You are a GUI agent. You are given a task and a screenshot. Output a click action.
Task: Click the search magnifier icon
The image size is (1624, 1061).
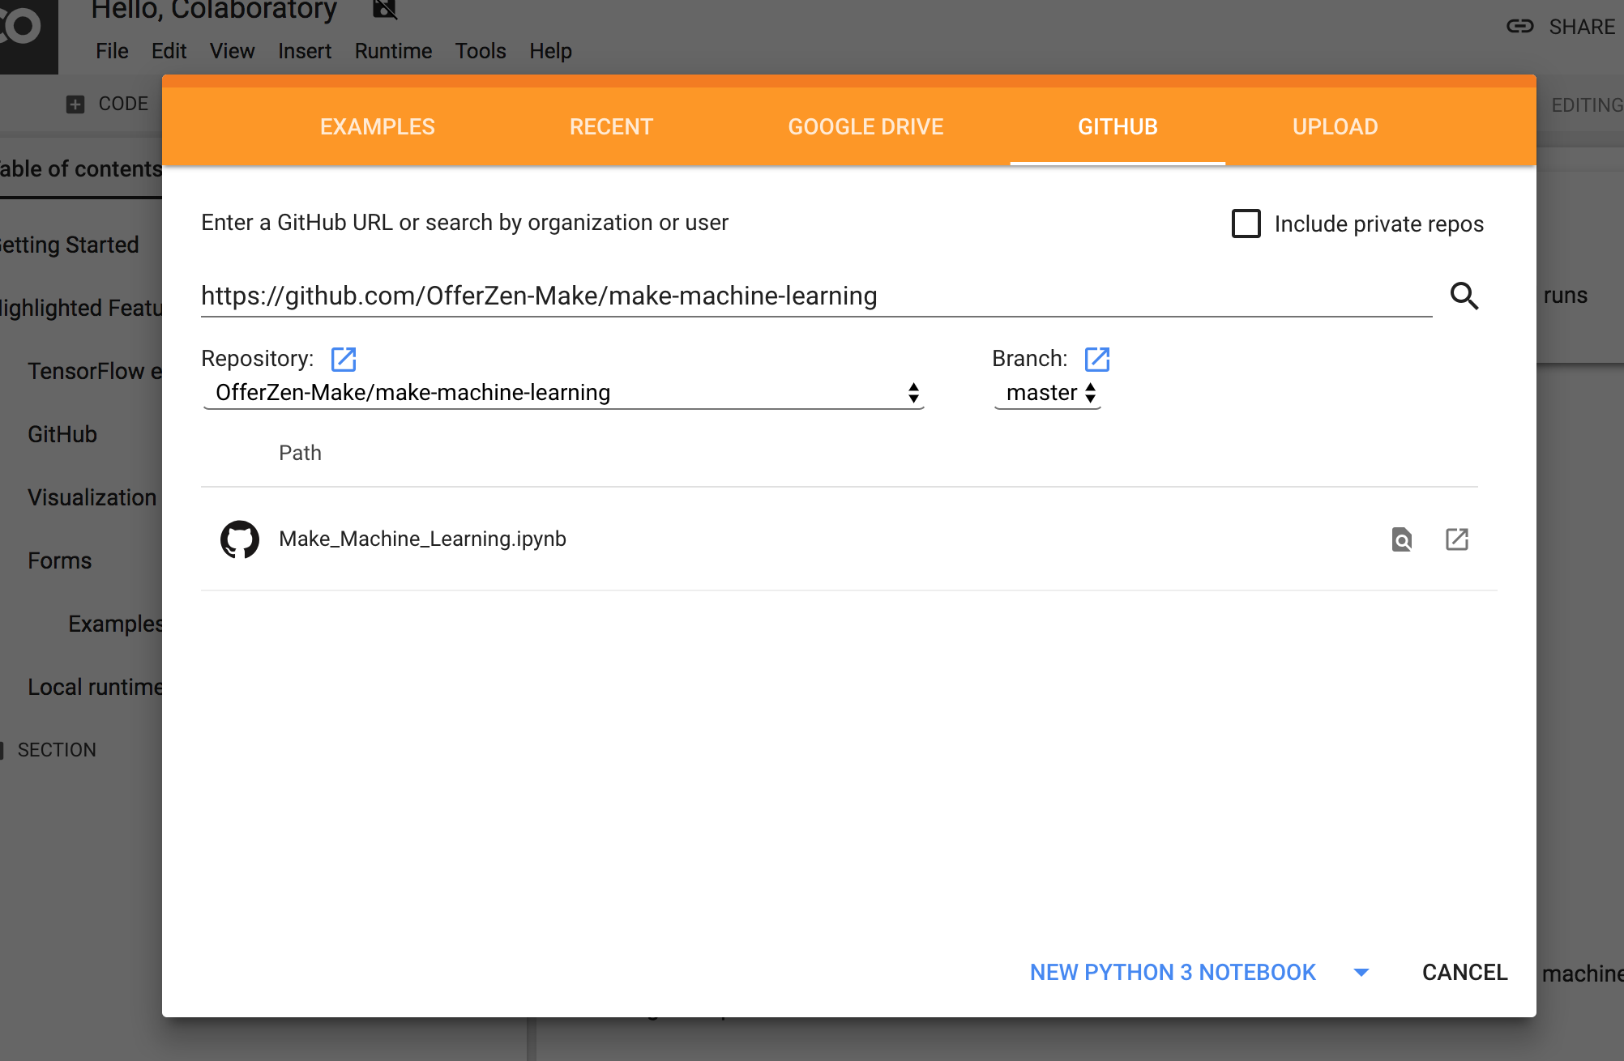pos(1464,296)
